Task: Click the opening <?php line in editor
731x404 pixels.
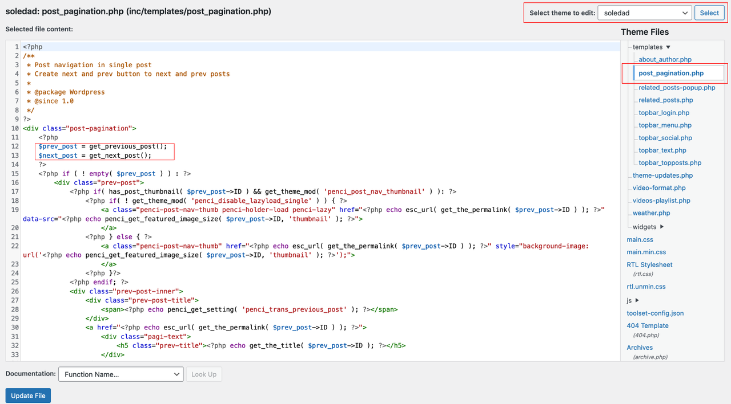Action: tap(33, 47)
